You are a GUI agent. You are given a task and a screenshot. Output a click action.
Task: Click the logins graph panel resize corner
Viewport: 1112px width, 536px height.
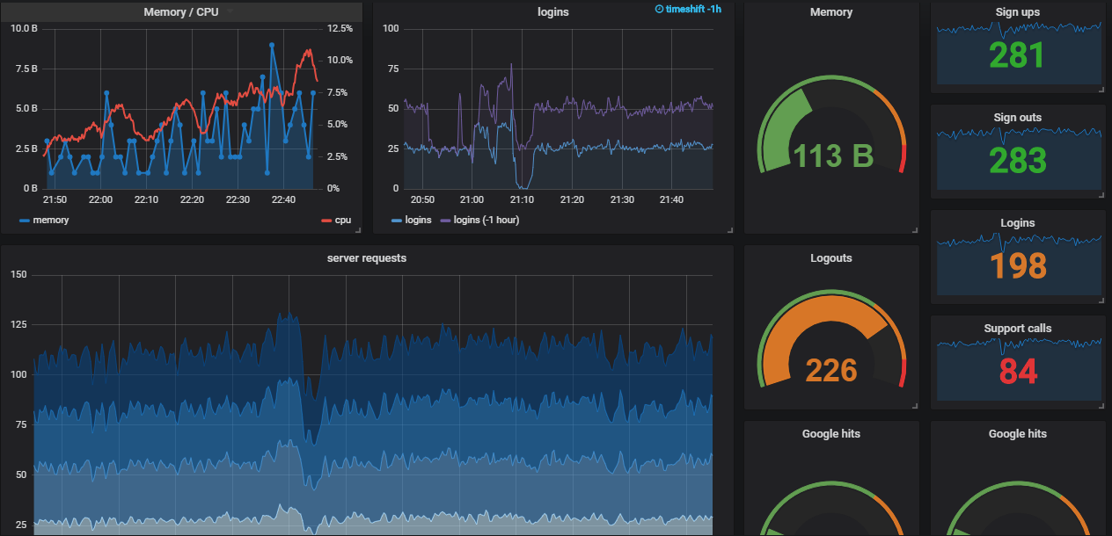click(729, 230)
